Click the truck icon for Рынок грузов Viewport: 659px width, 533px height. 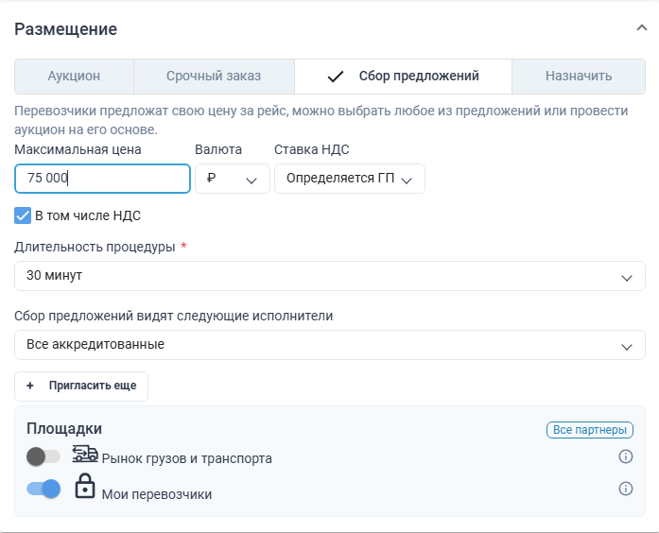pyautogui.click(x=85, y=455)
